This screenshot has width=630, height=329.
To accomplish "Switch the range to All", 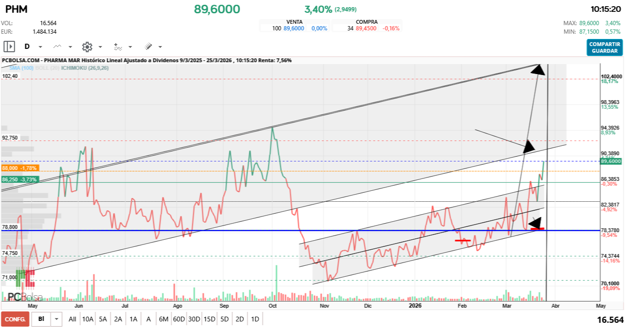I will coord(72,319).
